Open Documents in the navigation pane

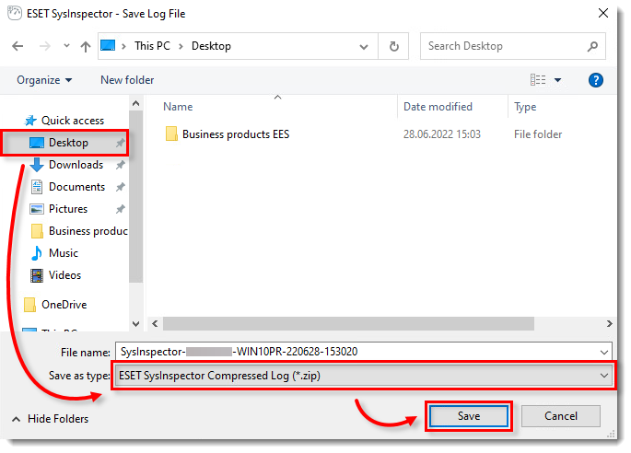tap(76, 187)
